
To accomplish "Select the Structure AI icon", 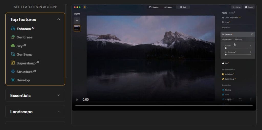I will [13, 72].
